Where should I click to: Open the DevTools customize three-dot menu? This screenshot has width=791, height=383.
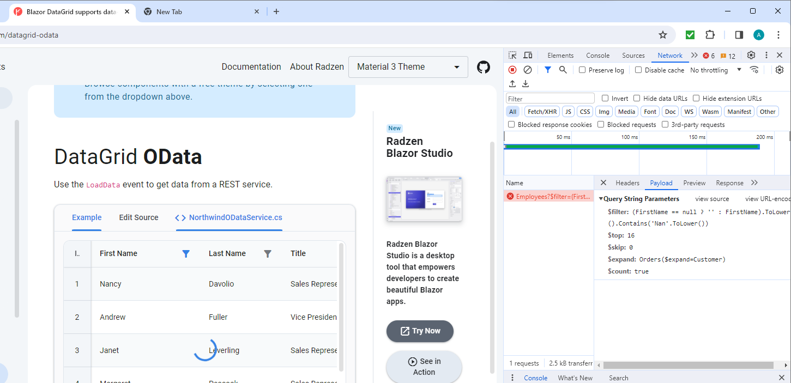point(766,55)
